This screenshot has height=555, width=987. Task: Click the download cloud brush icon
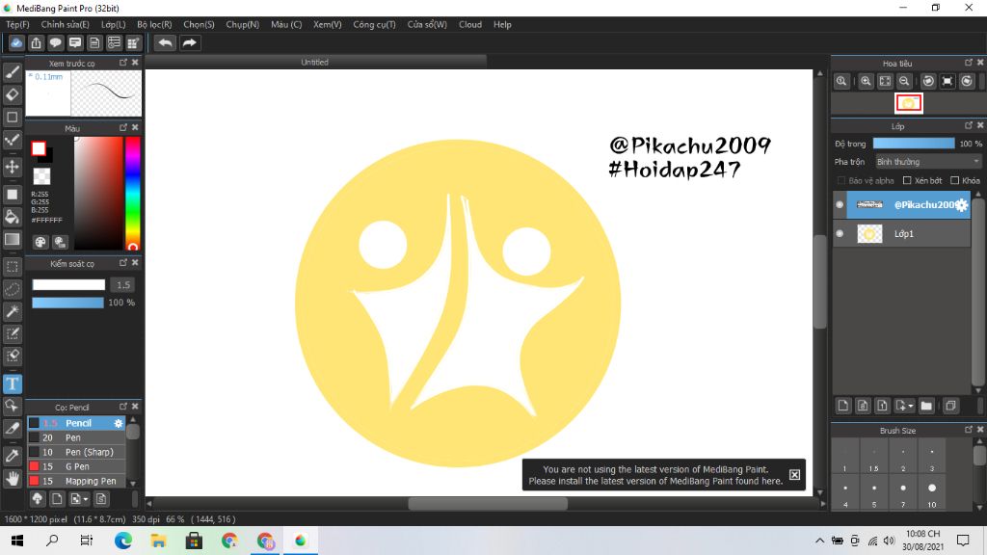point(38,499)
